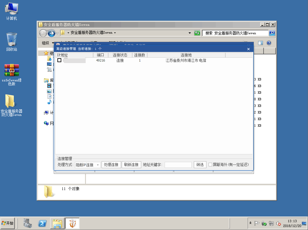Viewport: 308px width, 230px height.
Task: Click the firewall app taskbar icon
Action: pyautogui.click(x=72, y=223)
